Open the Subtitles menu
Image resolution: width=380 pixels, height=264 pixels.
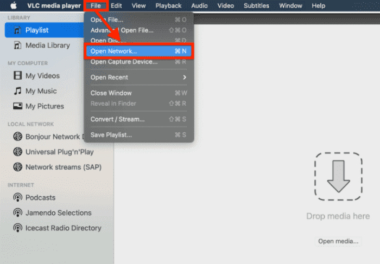(256, 5)
